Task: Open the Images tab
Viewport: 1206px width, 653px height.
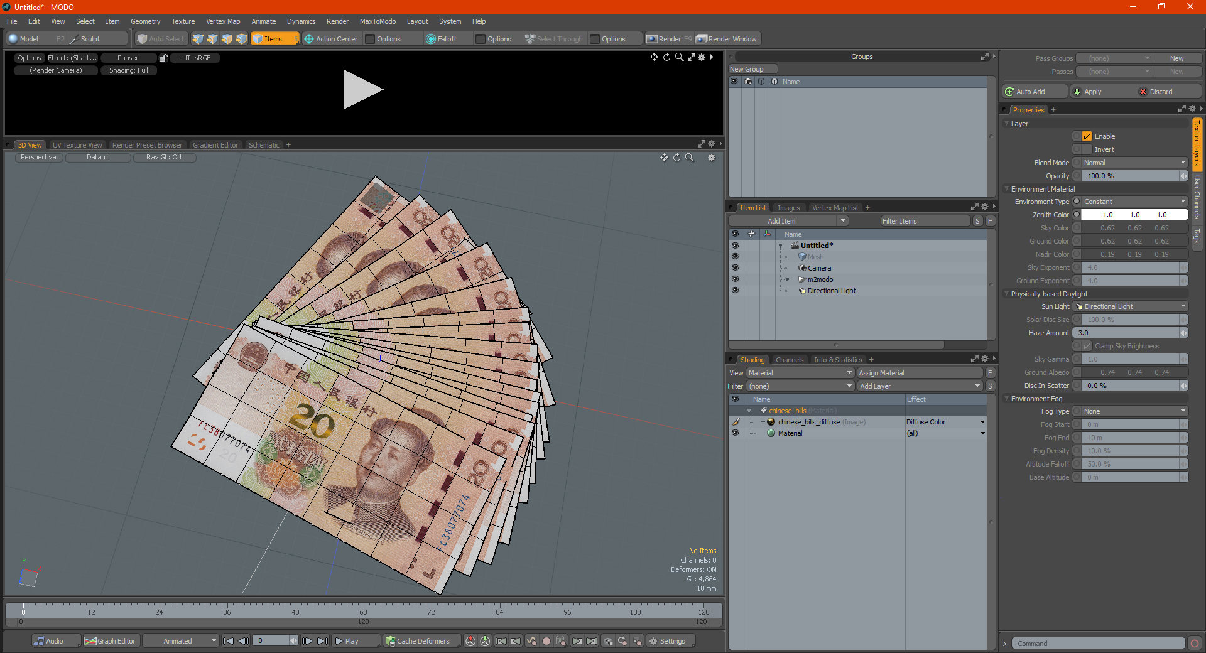Action: click(x=788, y=208)
